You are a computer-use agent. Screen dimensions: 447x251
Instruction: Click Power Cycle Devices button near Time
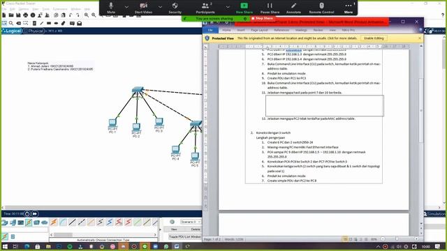click(x=27, y=214)
